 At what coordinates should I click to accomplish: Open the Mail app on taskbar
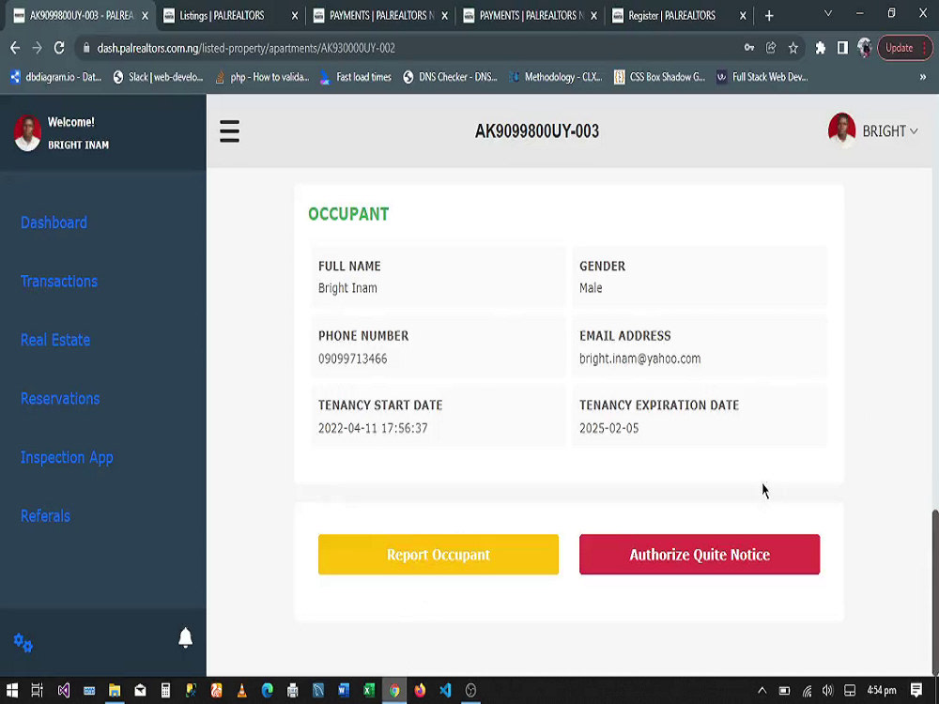(140, 690)
